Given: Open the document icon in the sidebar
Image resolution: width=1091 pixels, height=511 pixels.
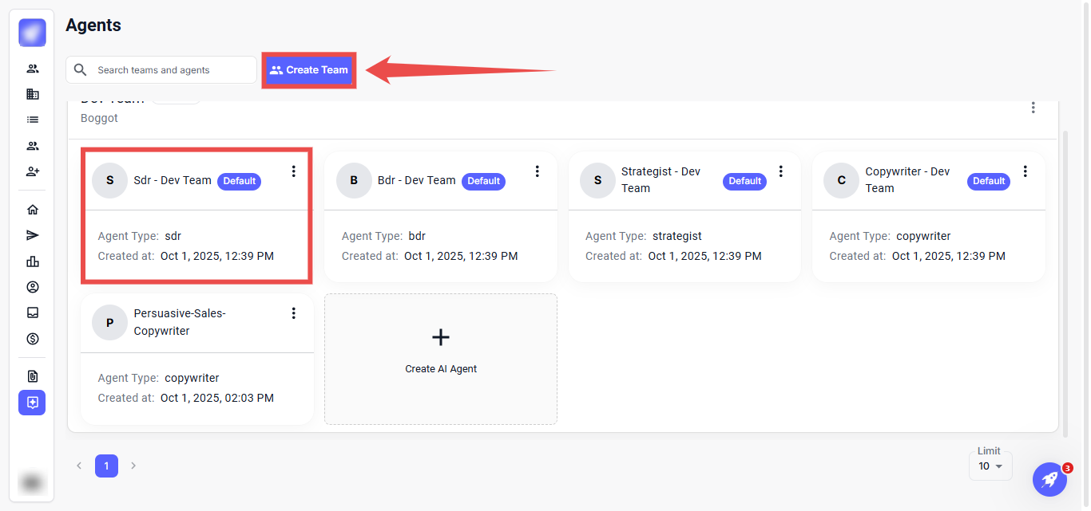Looking at the screenshot, I should coord(33,376).
